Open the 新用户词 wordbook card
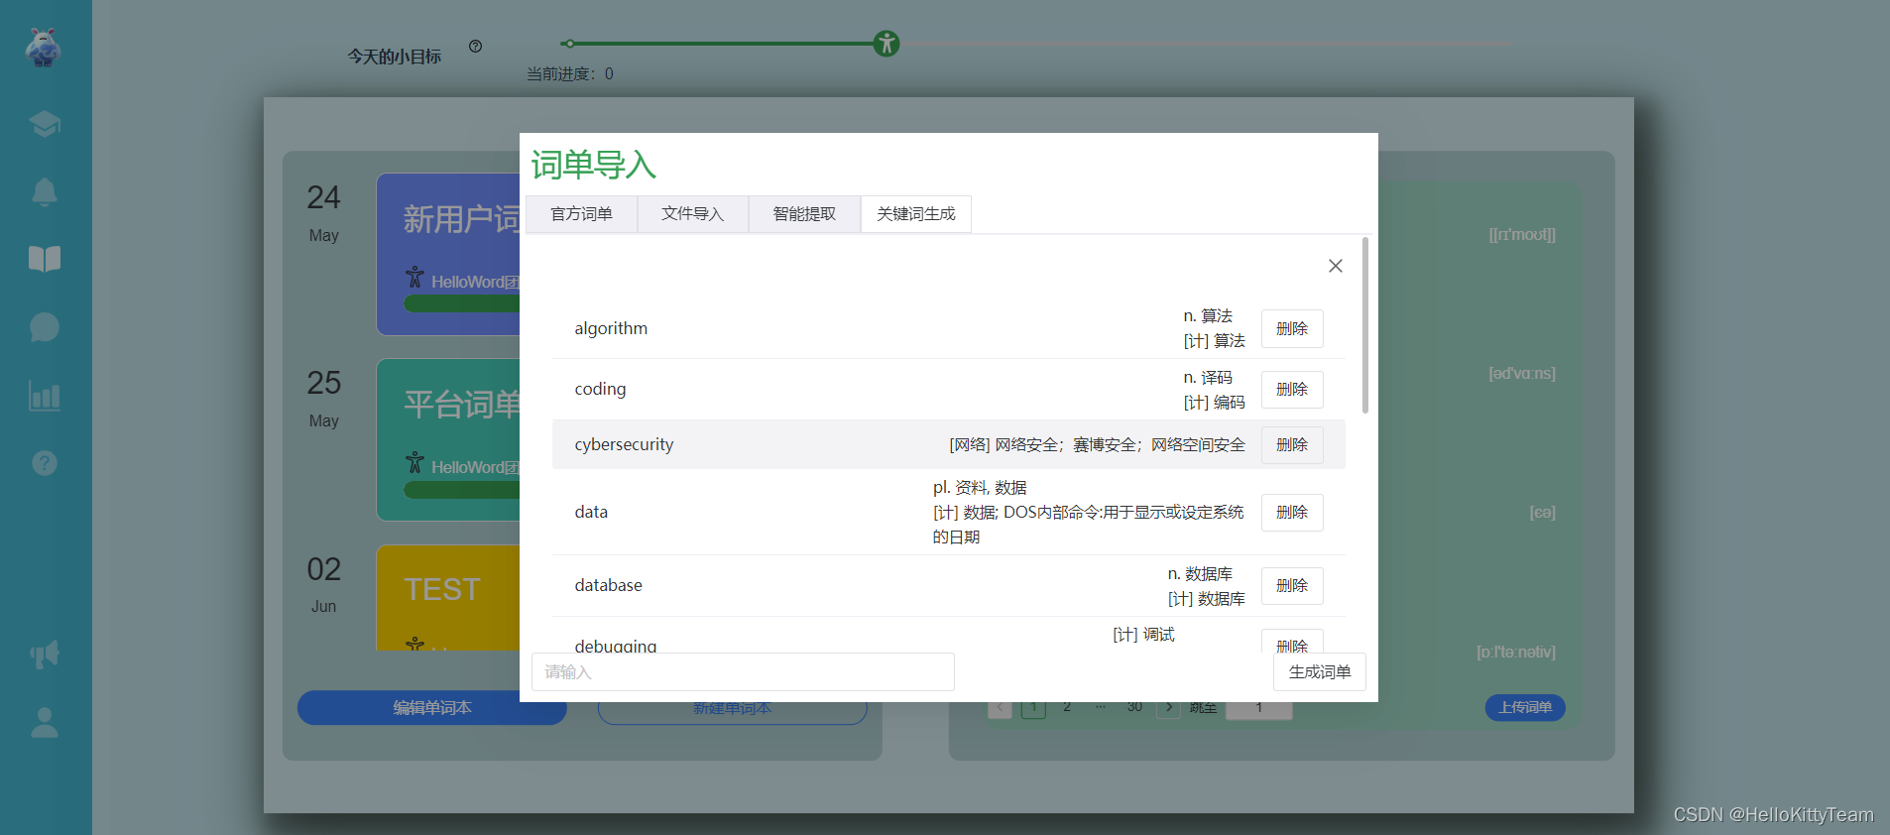Viewport: 1890px width, 835px height. (448, 255)
